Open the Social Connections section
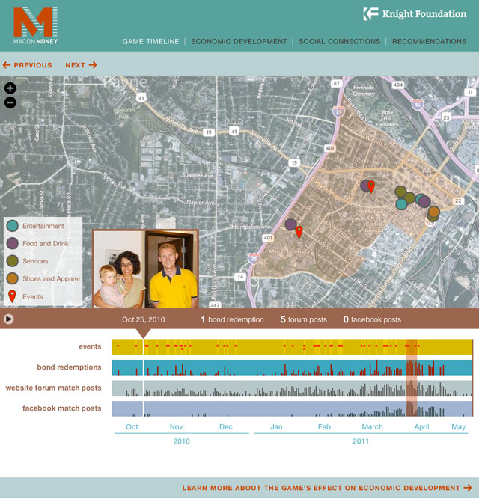The height and width of the screenshot is (499, 479). pyautogui.click(x=339, y=41)
